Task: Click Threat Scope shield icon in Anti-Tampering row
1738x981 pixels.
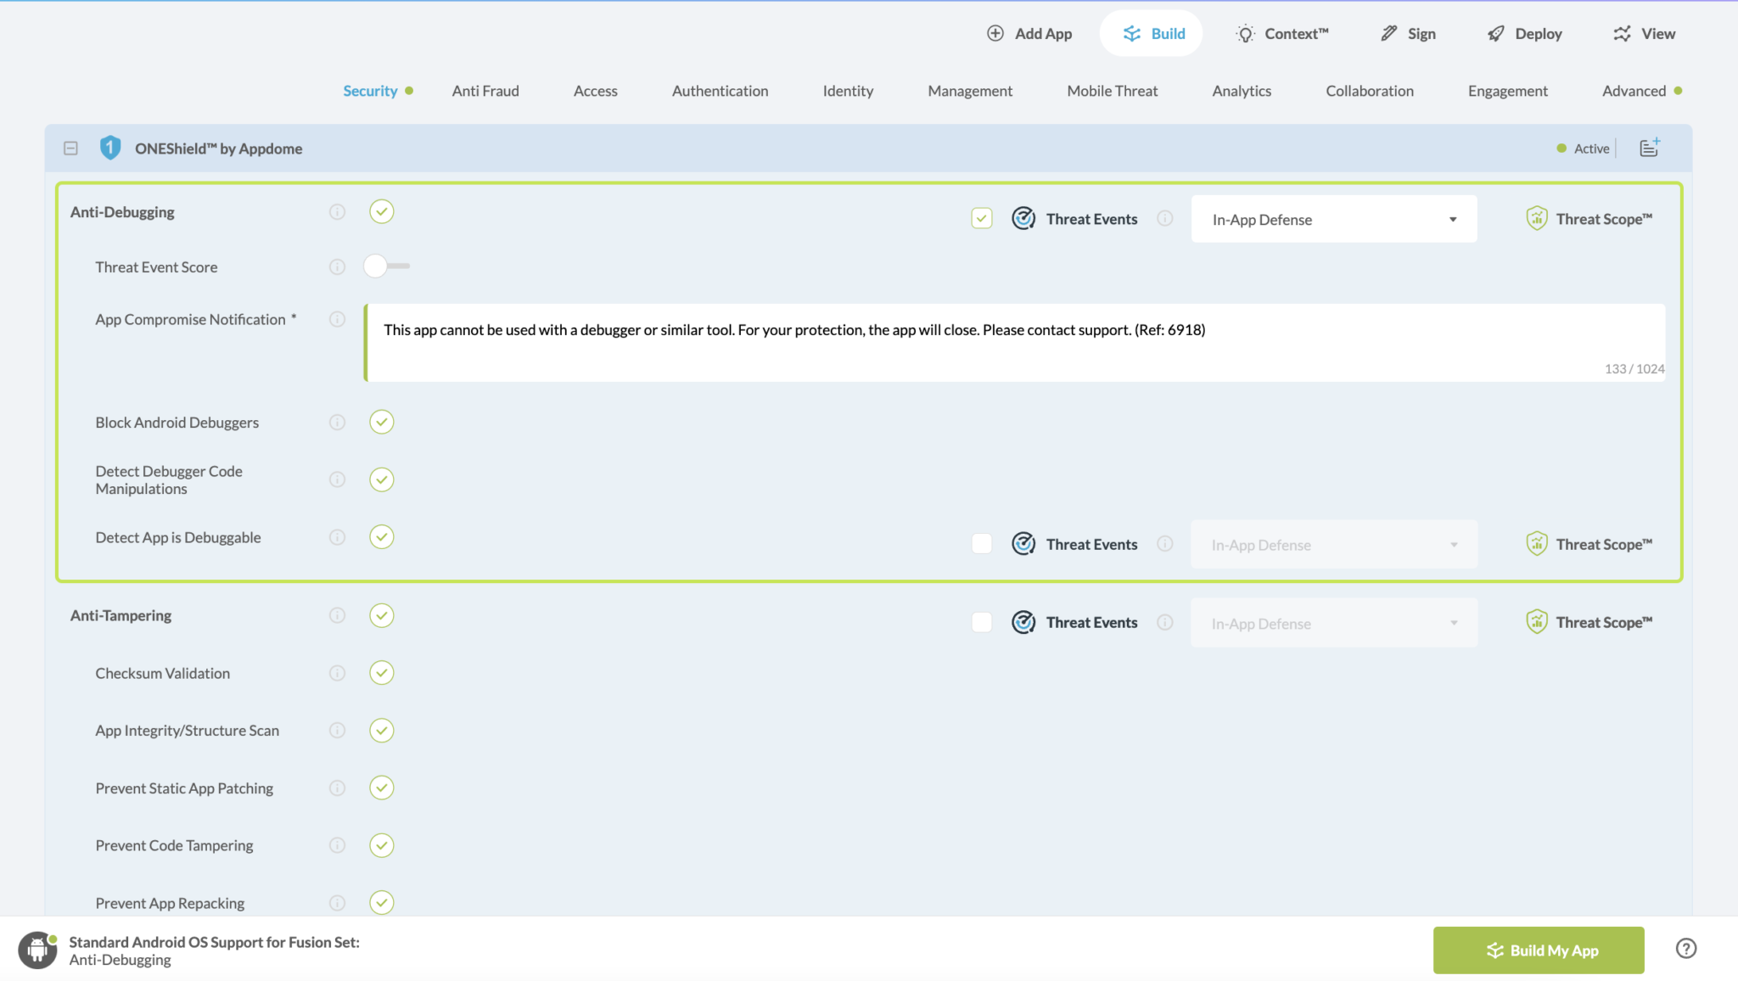Action: [x=1536, y=622]
